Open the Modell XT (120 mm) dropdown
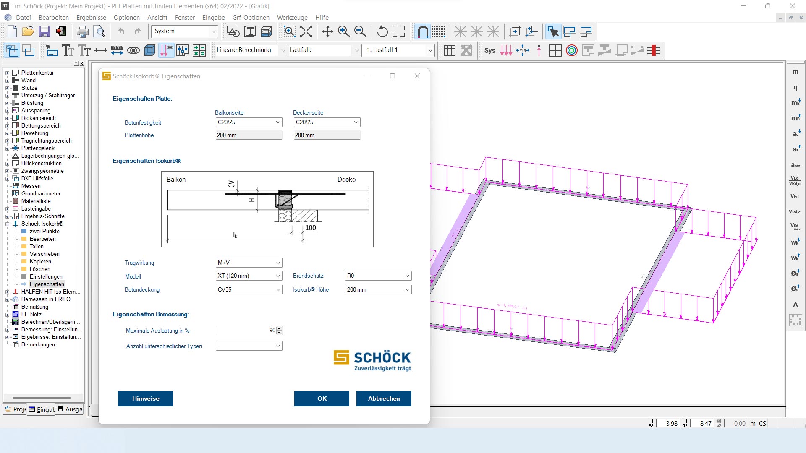806x453 pixels. [x=249, y=276]
